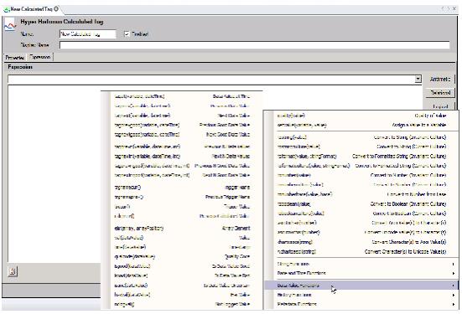Choose the Previous Data Value entry
462x314 pixels.
coord(182,106)
